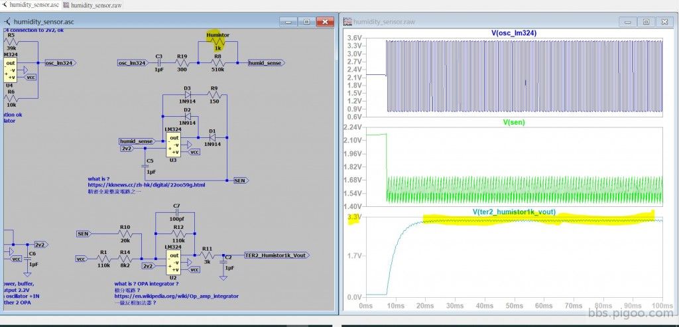679x327 pixels.
Task: Select the R12 resistor symbol
Action: [178, 233]
